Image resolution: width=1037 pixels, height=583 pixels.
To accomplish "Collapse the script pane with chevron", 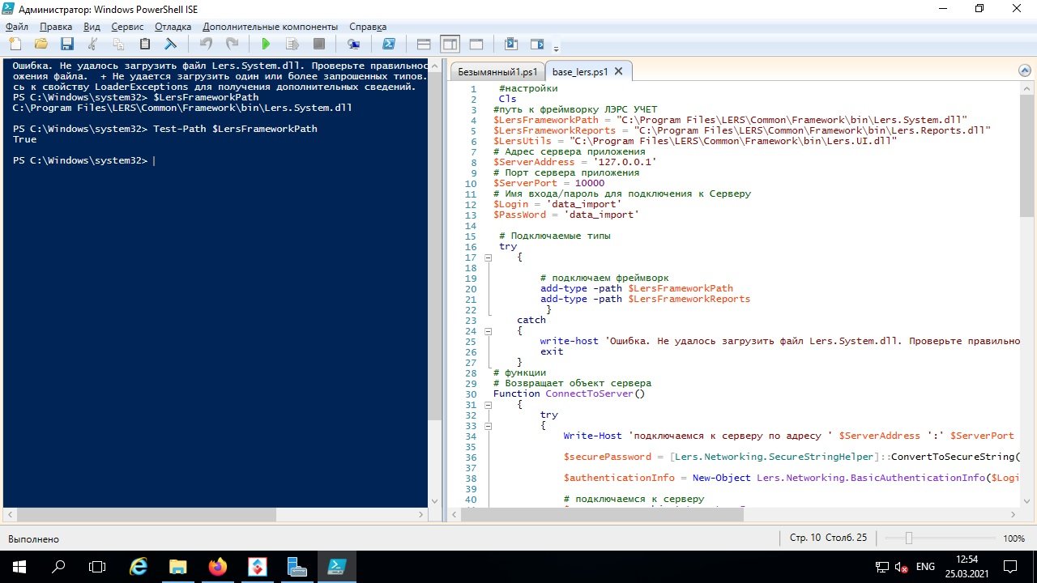I will pos(1024,70).
